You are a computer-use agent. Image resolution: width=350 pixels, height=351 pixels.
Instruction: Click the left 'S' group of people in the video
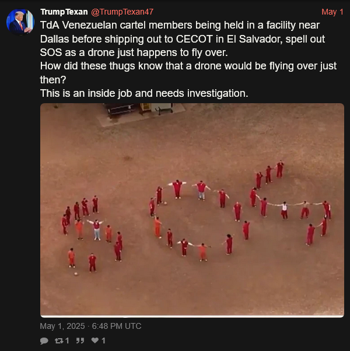(92, 235)
